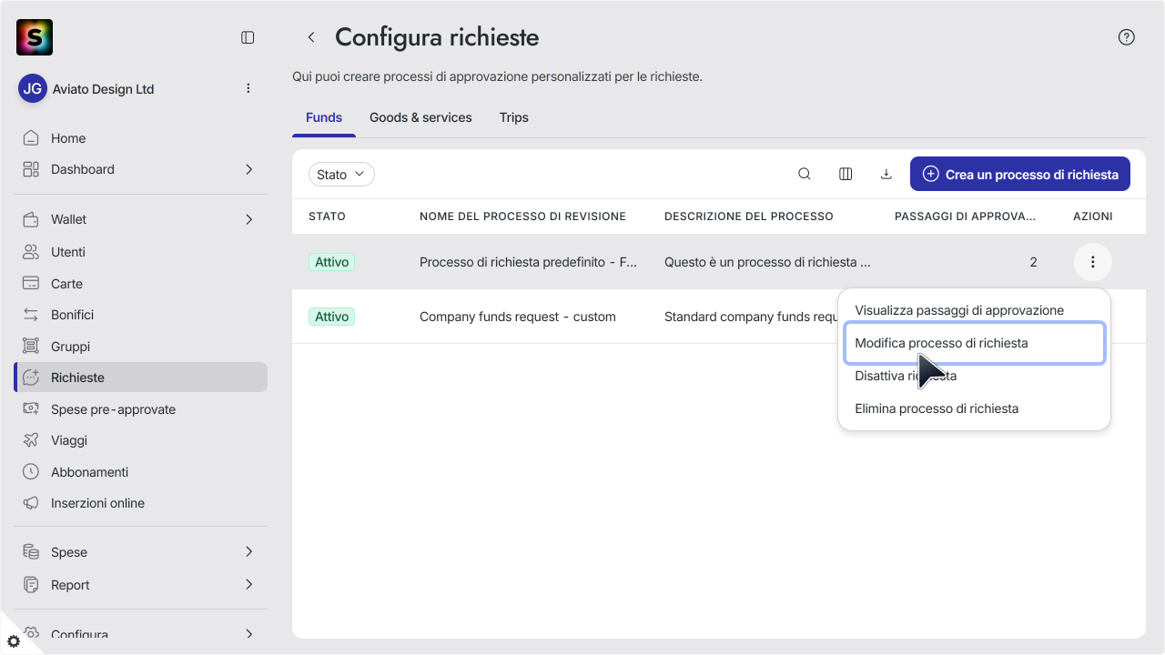This screenshot has height=655, width=1165.
Task: Click Crea un processo di richiesta button
Action: pyautogui.click(x=1020, y=174)
